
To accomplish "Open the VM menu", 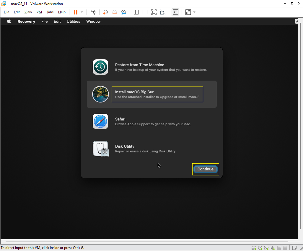I will pyautogui.click(x=39, y=12).
